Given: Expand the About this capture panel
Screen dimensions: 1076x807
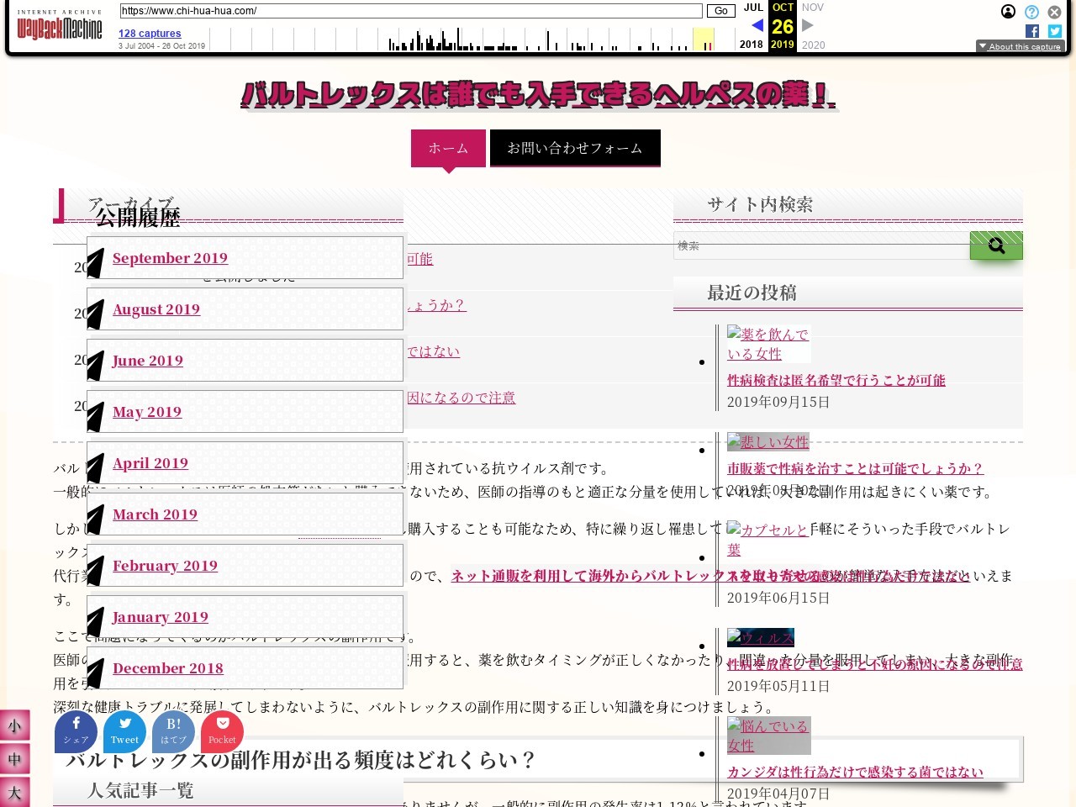Looking at the screenshot, I should 1021,46.
